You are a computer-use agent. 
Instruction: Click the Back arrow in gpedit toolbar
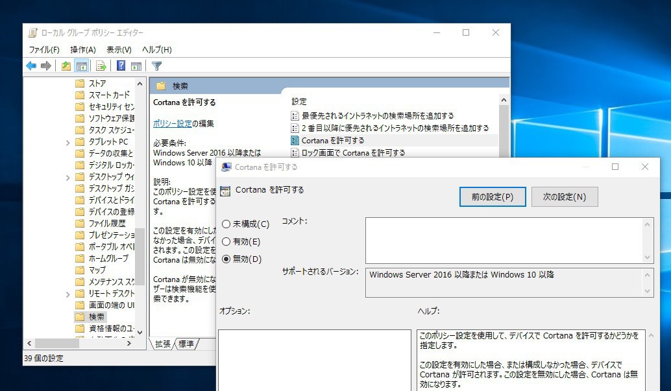pos(31,66)
